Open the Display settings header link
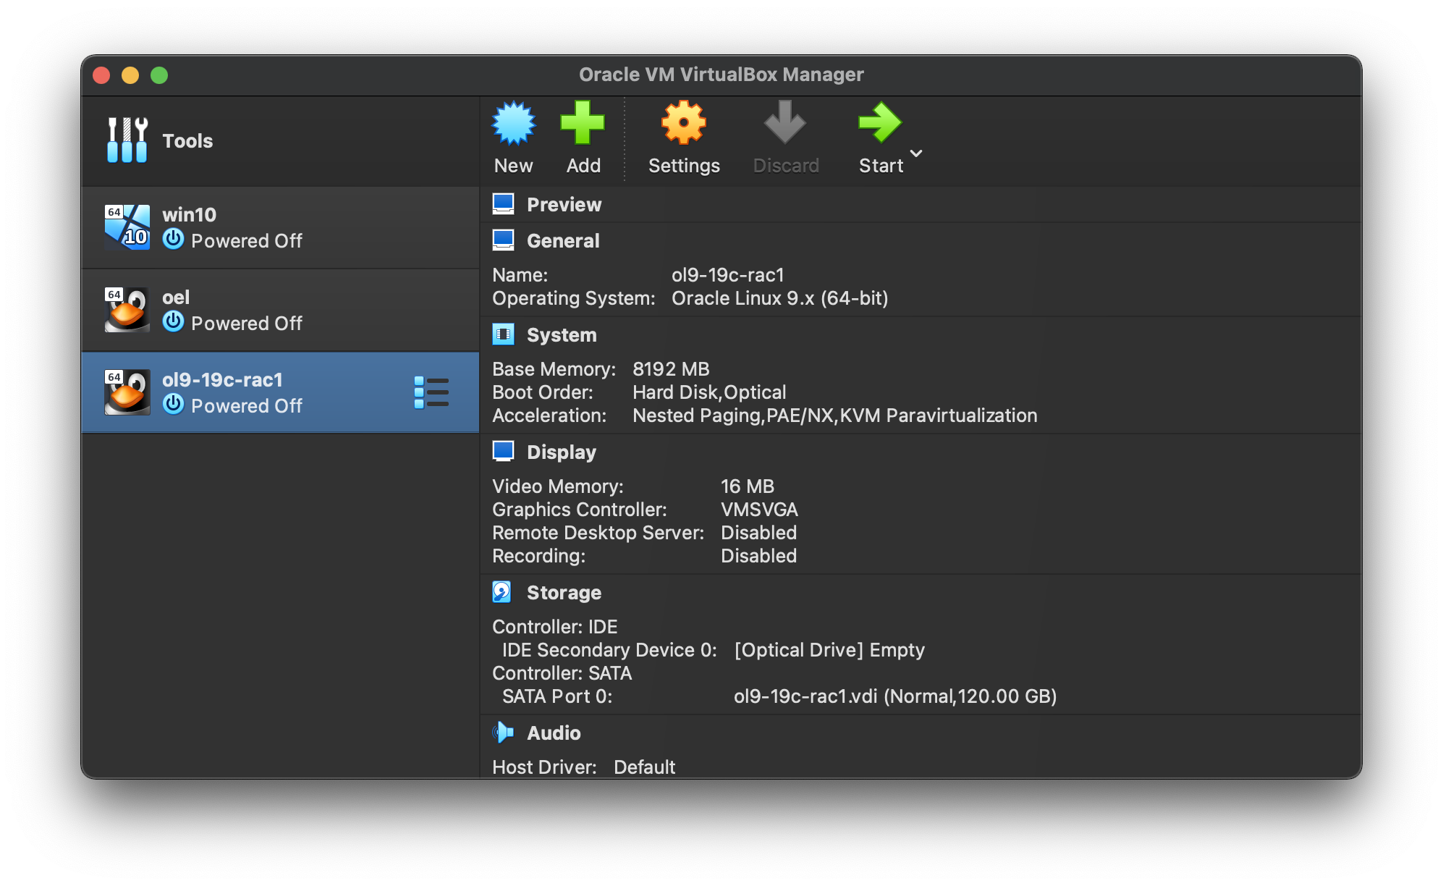This screenshot has height=886, width=1443. 562,452
